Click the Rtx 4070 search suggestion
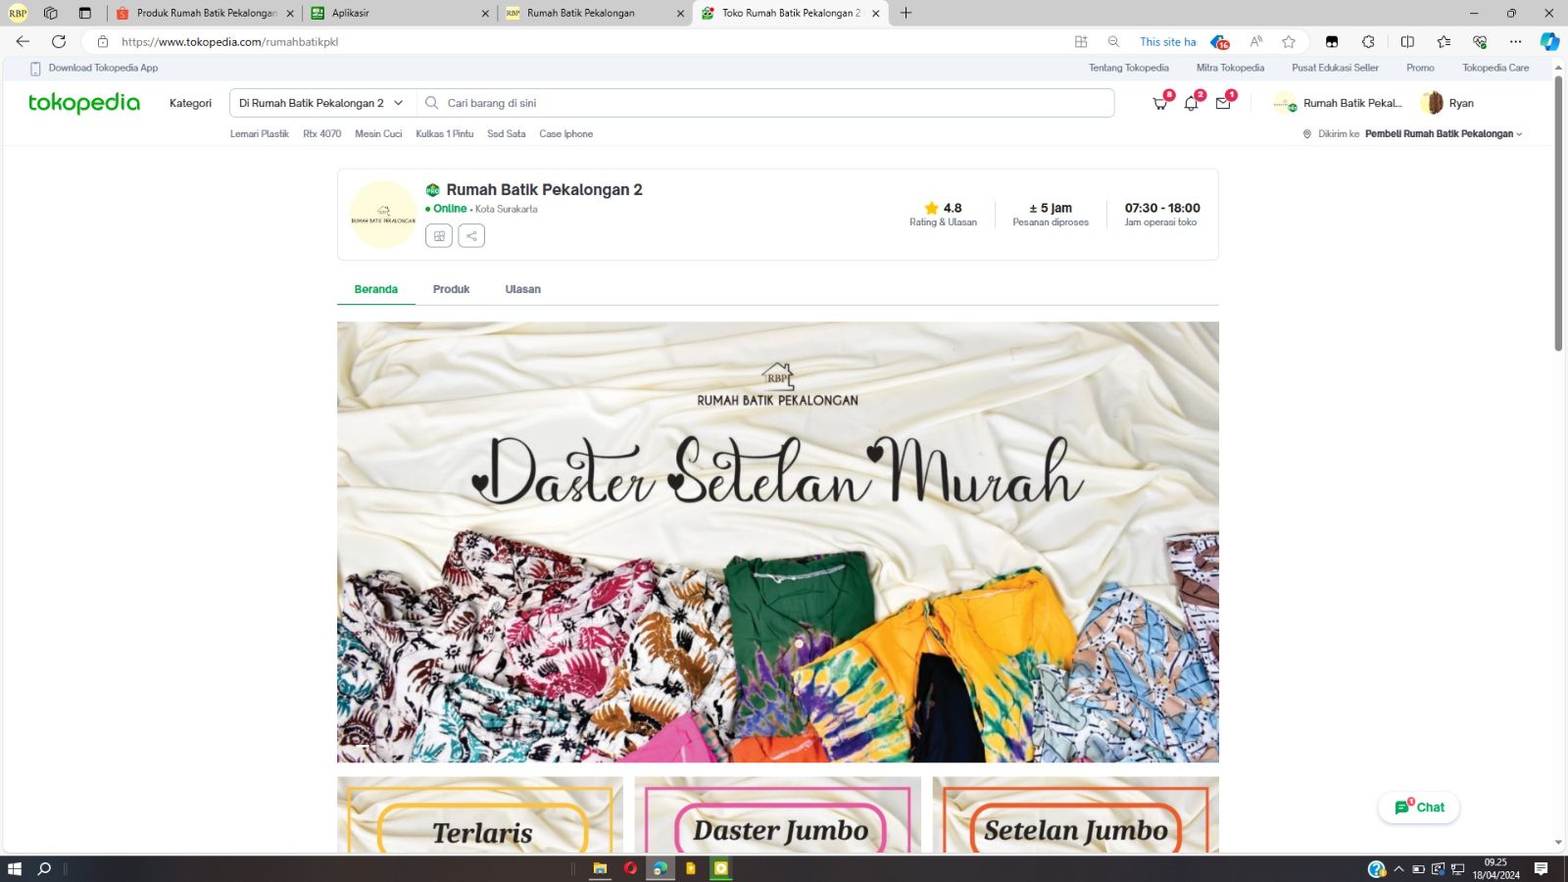The image size is (1568, 882). (x=322, y=134)
